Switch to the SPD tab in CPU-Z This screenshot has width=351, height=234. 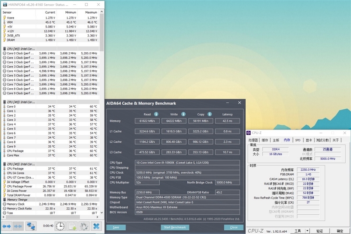tap(297, 140)
